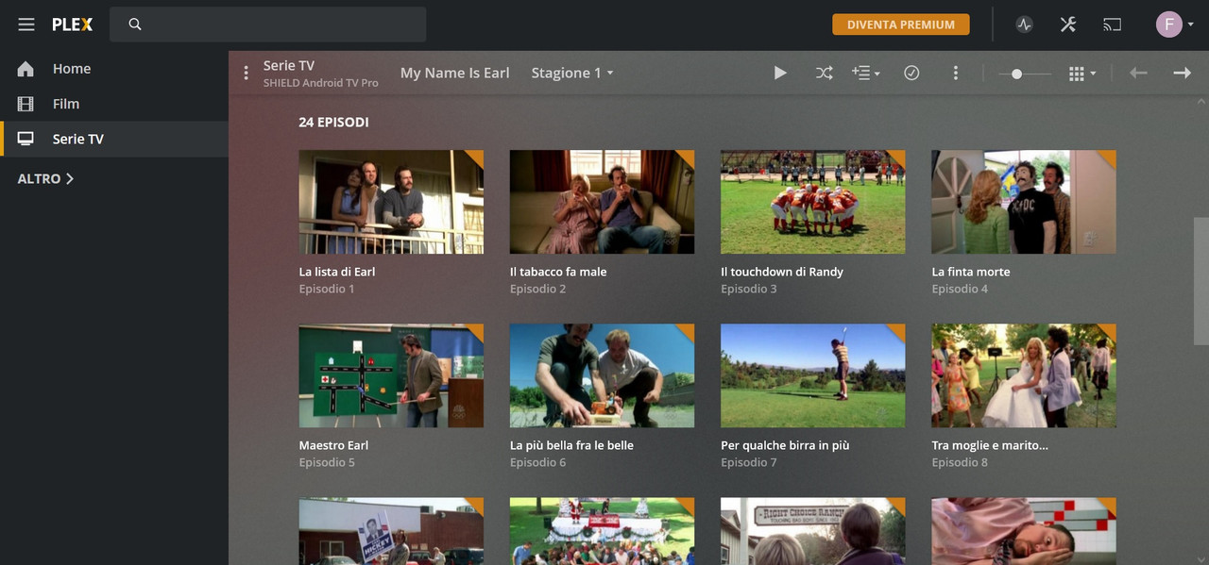
Task: Focus the search input field
Action: point(267,25)
